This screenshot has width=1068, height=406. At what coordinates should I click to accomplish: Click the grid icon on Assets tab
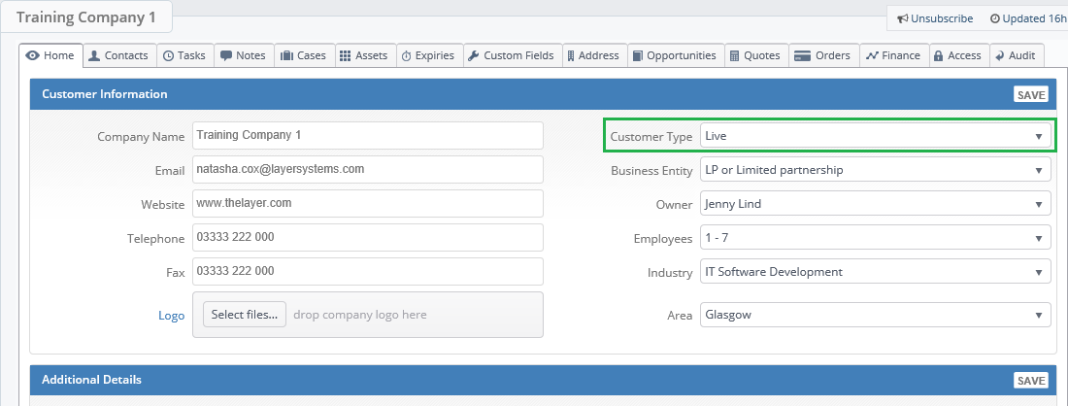(345, 56)
